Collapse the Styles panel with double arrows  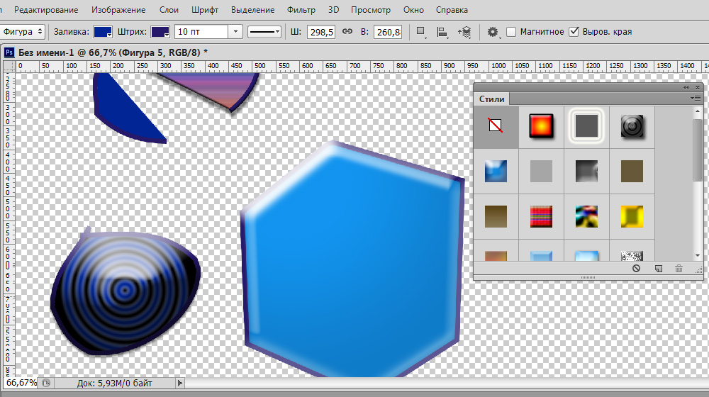tap(686, 87)
